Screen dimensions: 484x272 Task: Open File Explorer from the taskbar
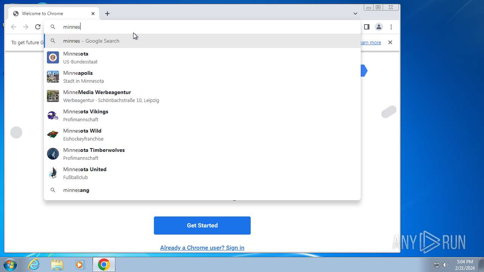click(57, 265)
